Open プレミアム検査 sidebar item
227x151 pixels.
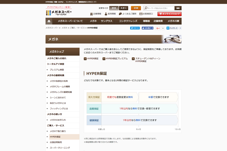(x=62, y=70)
